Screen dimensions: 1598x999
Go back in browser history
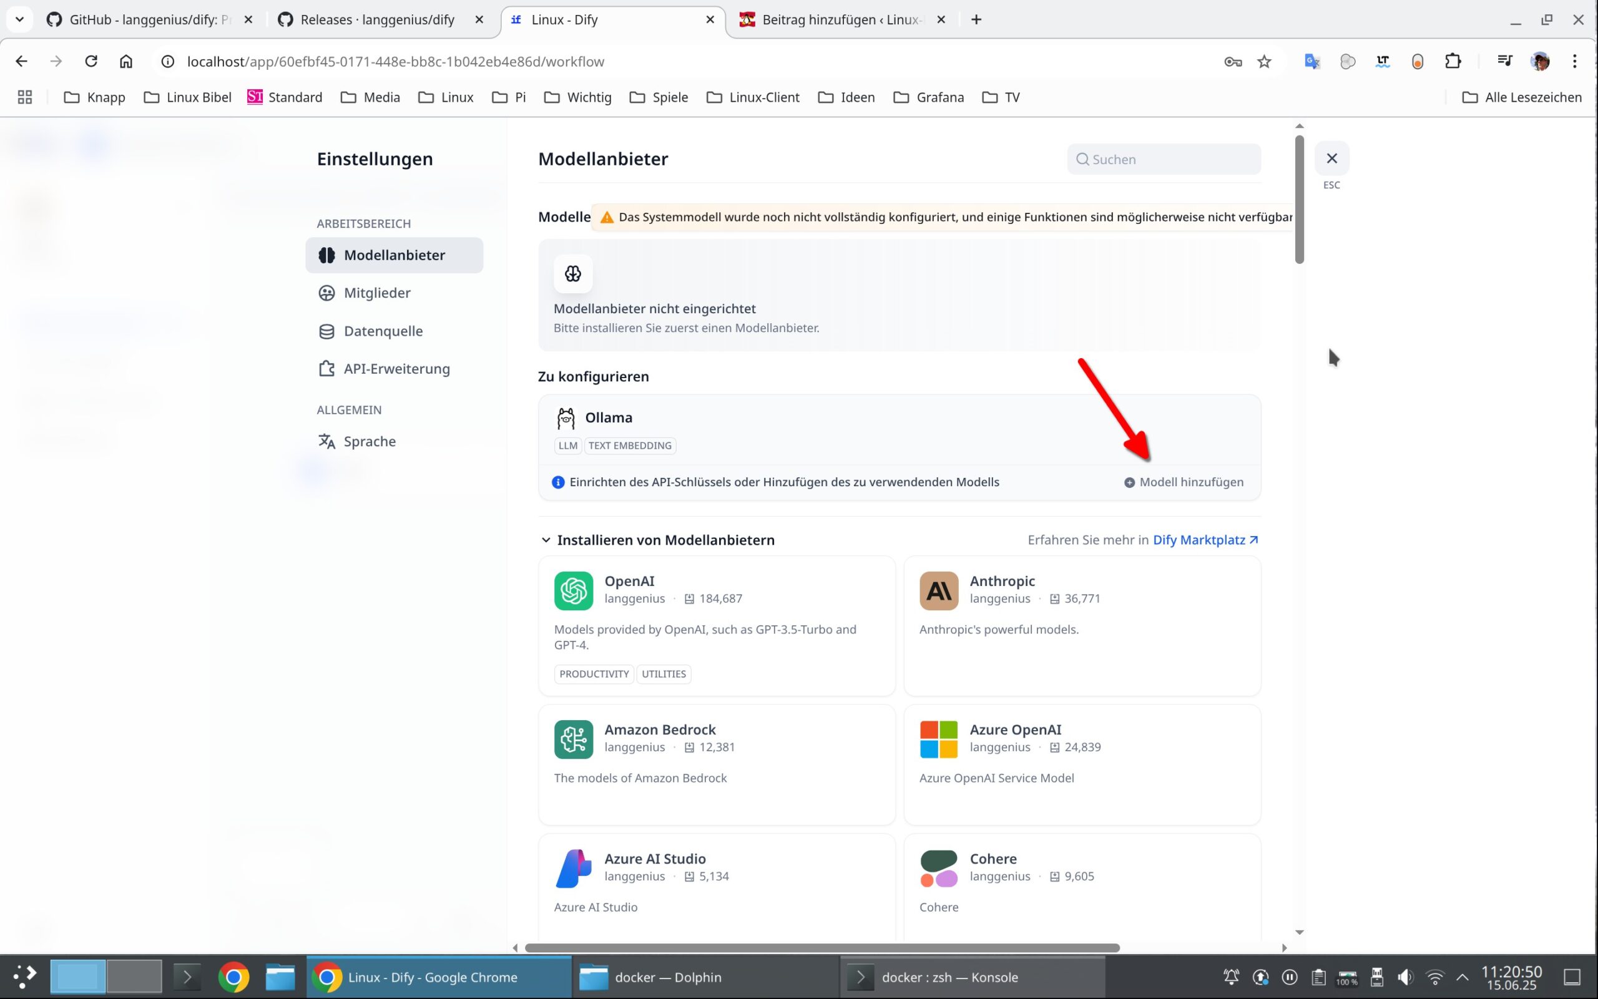(x=21, y=61)
